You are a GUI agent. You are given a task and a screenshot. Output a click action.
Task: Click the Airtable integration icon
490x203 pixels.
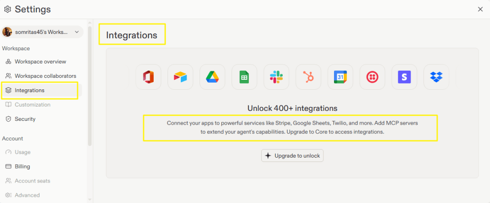click(180, 77)
